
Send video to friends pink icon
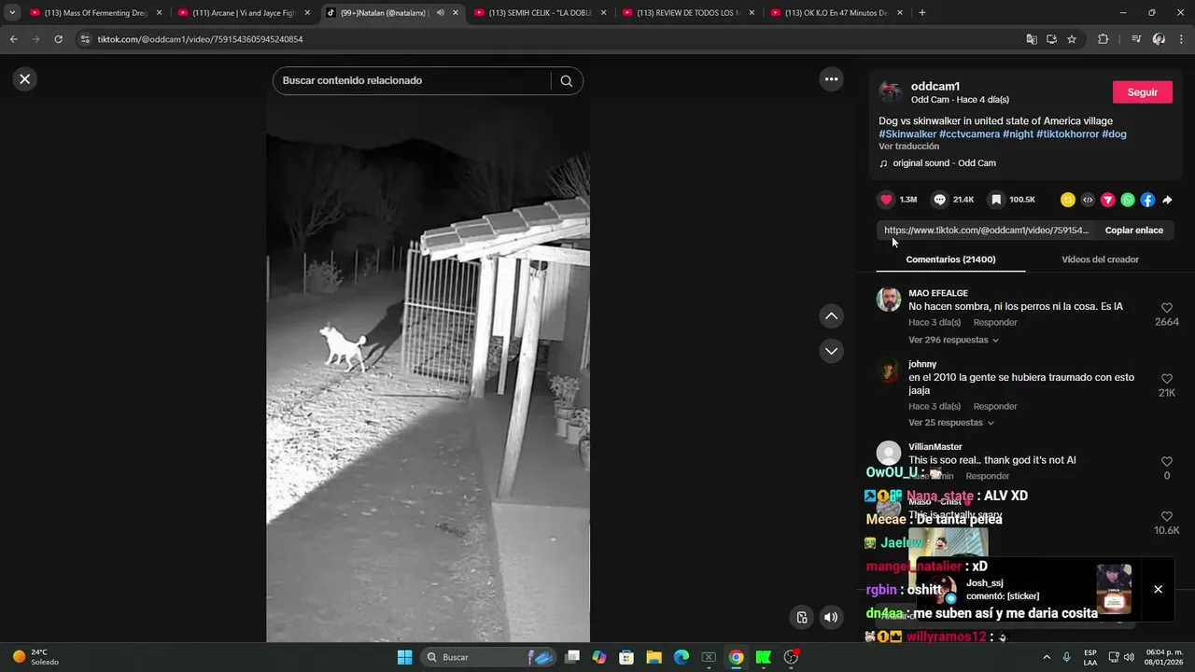[1107, 200]
